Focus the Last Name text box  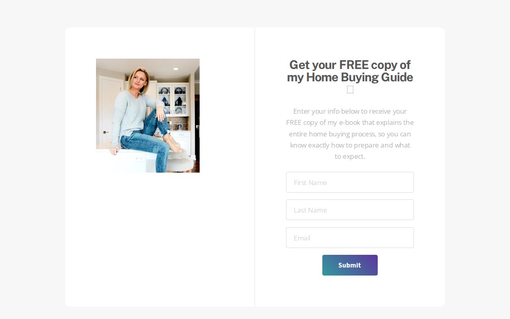(x=350, y=210)
